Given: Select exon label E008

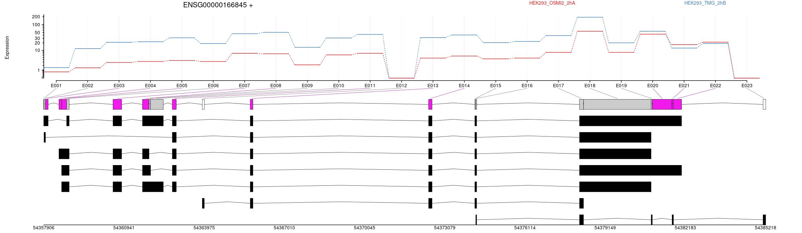Looking at the screenshot, I should click(x=276, y=86).
